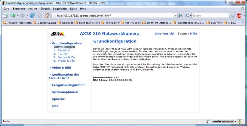Expand the Ereigniskonfiguration section

pyautogui.click(x=50, y=85)
